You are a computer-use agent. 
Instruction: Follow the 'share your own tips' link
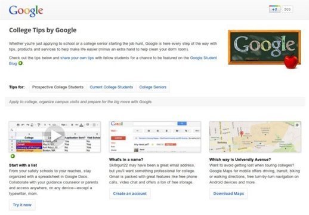pyautogui.click(x=77, y=58)
